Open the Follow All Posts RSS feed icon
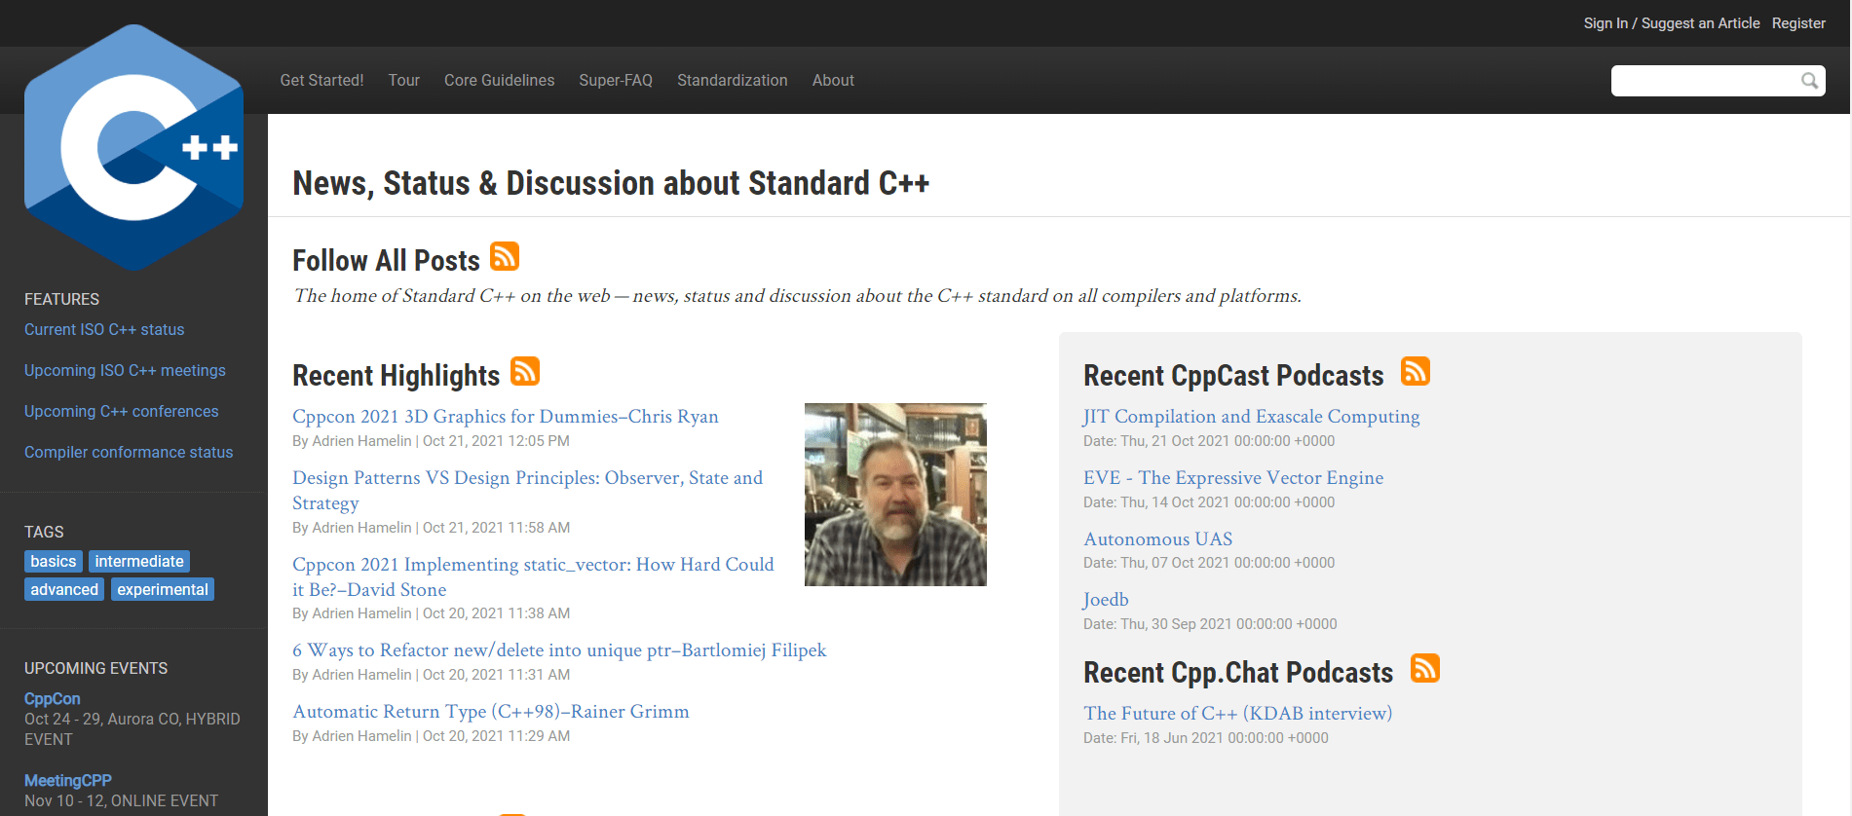Screen dimensions: 1852x816 tap(505, 256)
